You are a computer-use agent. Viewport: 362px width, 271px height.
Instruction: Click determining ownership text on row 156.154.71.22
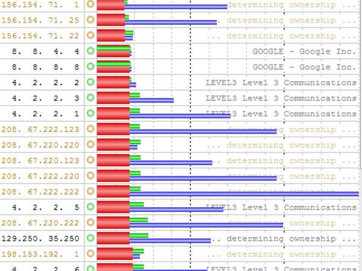[x=281, y=36]
